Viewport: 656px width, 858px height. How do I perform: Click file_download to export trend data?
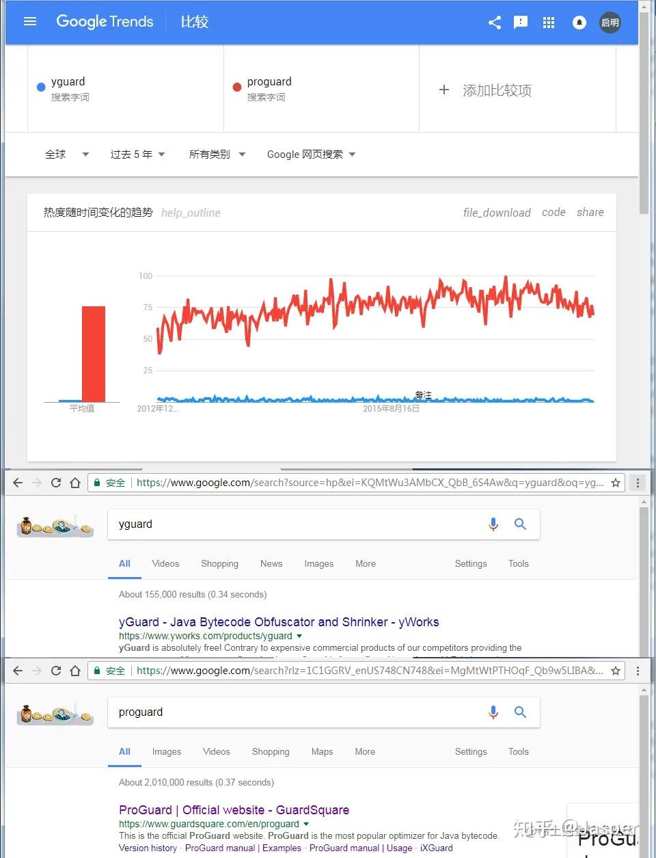pos(497,213)
